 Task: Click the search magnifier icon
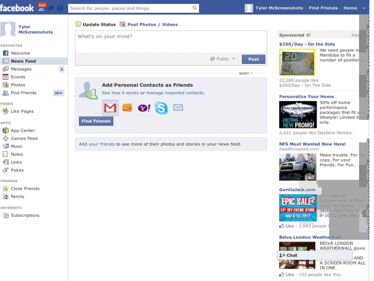(x=194, y=8)
